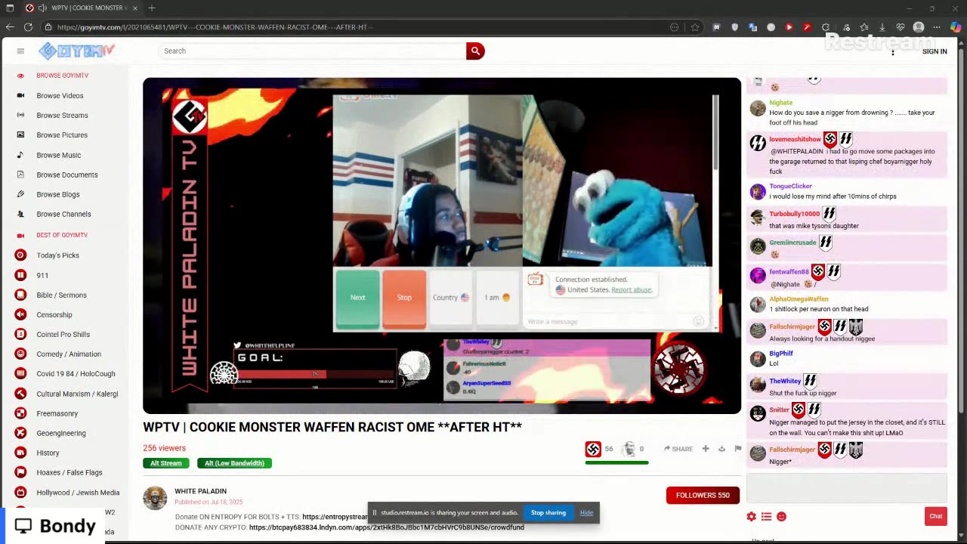Viewport: 967px width, 544px height.
Task: Open the WHITE PALADIN channel name link
Action: 200,491
